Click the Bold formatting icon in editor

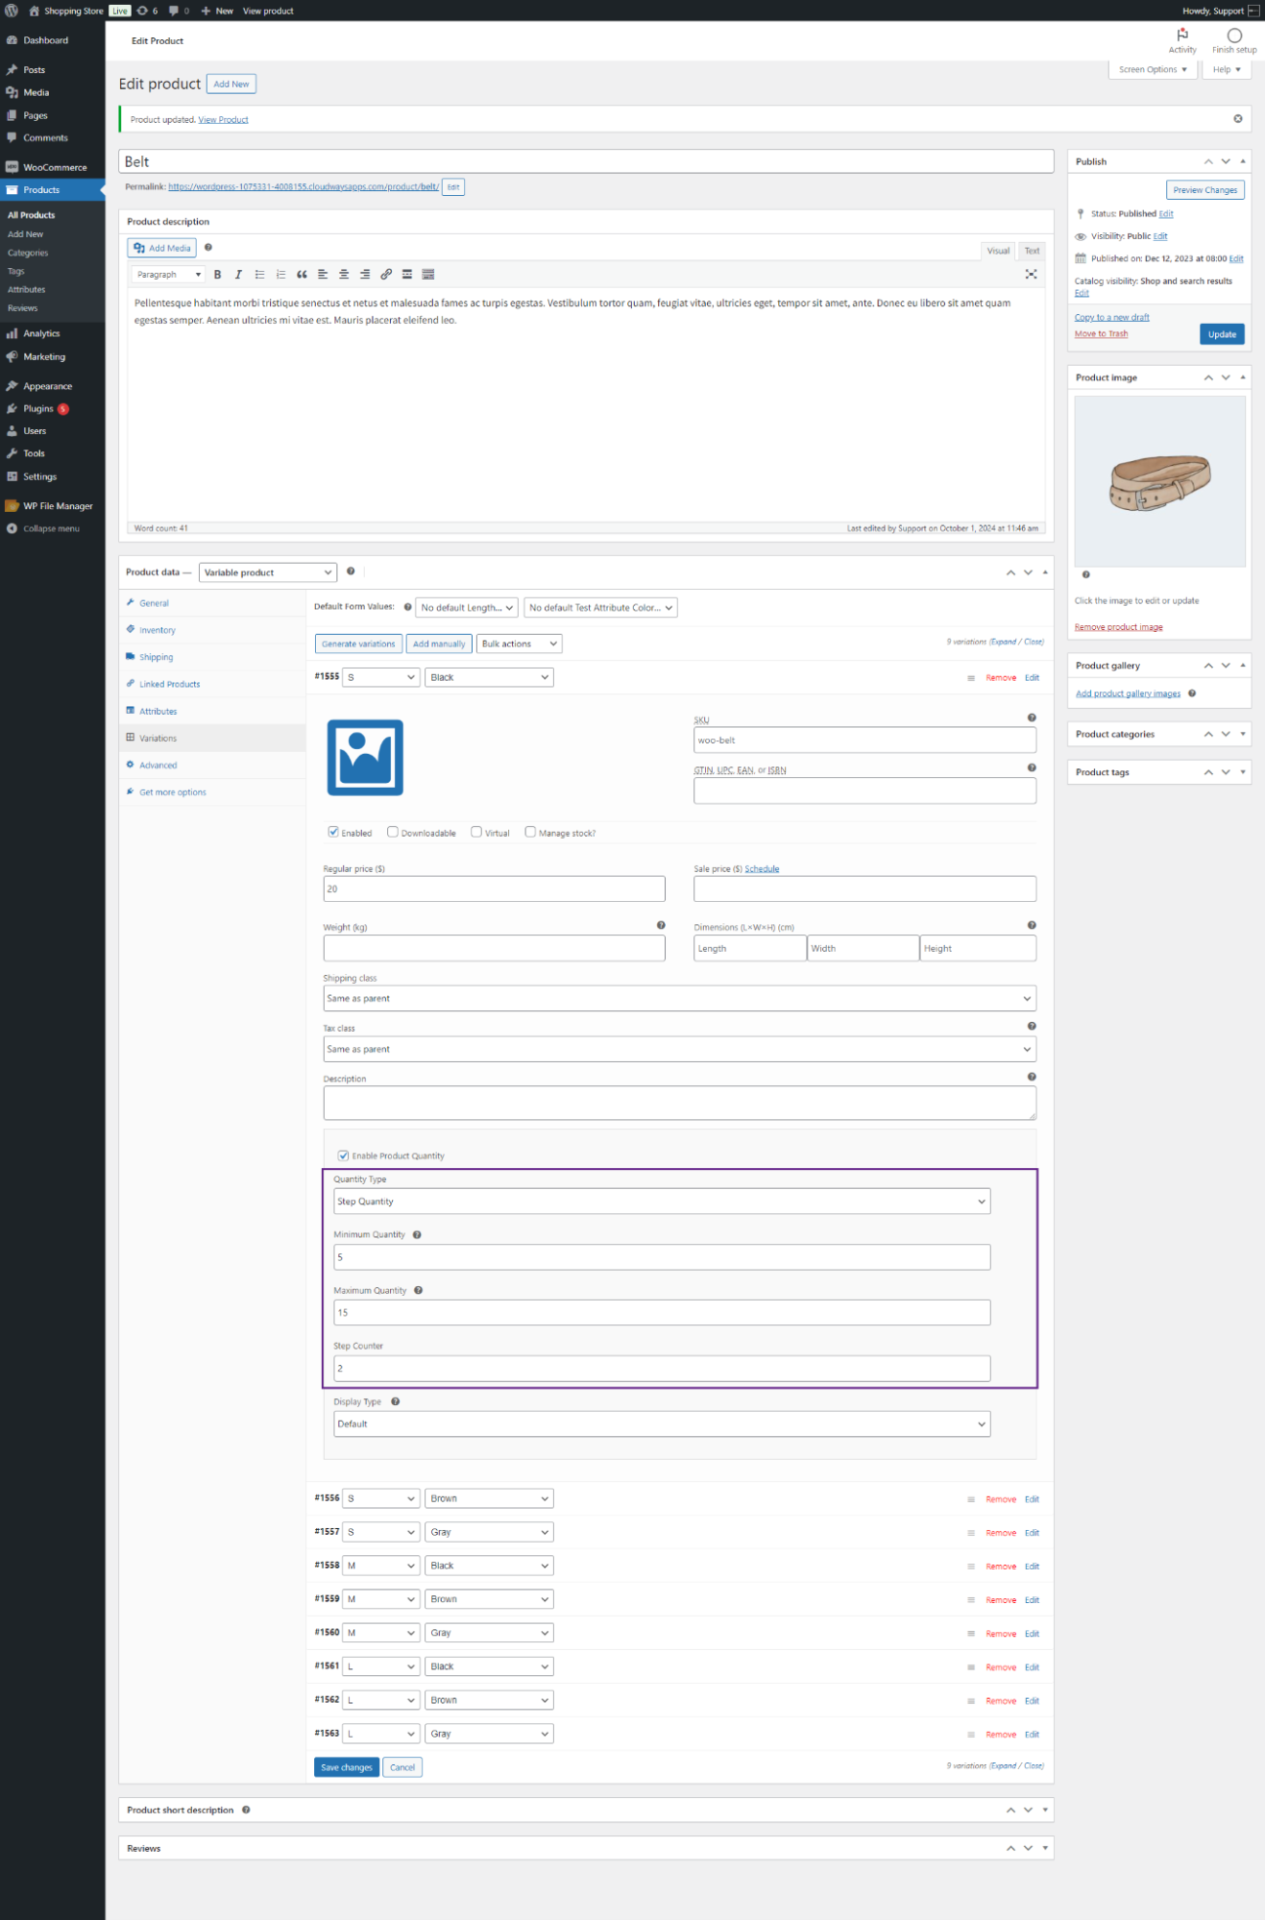pos(218,275)
